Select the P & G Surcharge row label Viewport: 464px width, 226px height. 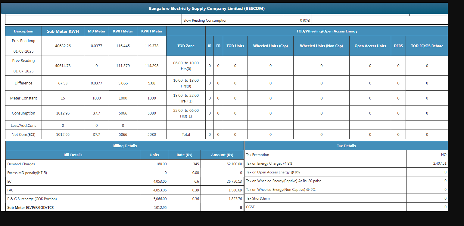click(x=32, y=199)
